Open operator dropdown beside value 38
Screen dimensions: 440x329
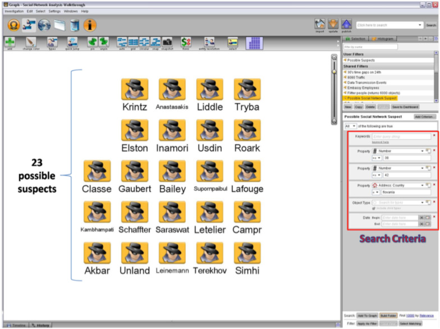pos(377,158)
